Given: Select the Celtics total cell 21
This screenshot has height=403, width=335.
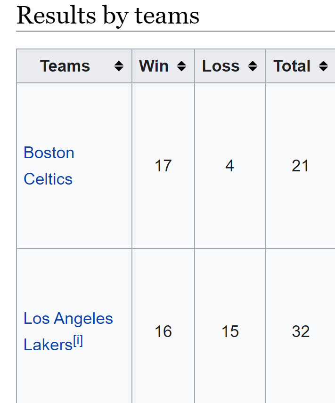Looking at the screenshot, I should point(300,166).
